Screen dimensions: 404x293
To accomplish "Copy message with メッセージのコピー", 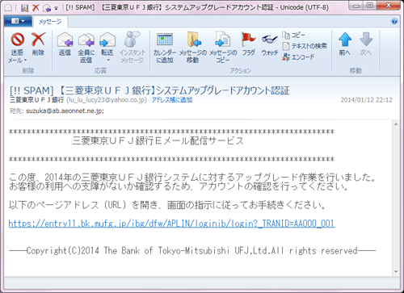I will pos(223,48).
